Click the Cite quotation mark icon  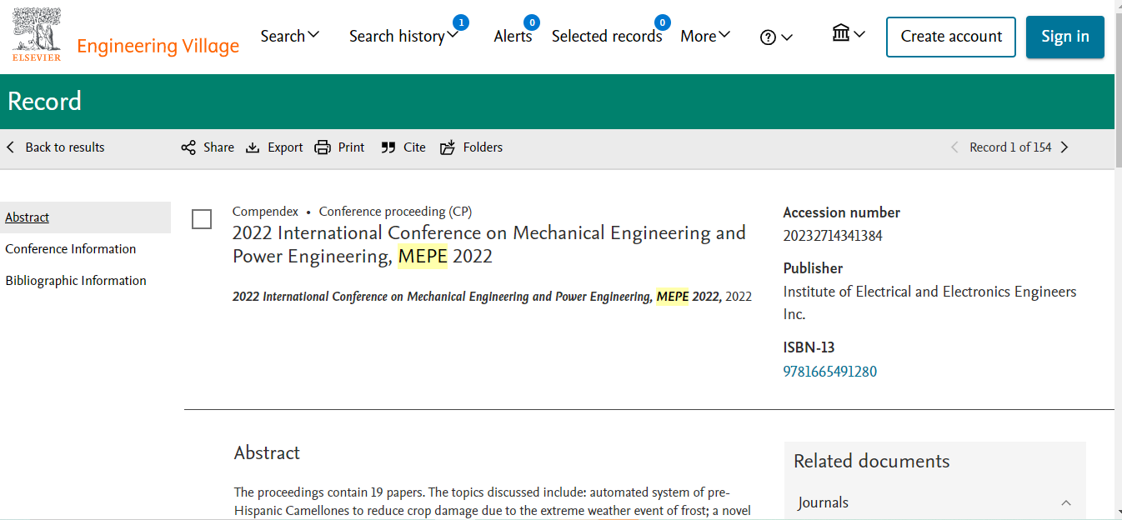(388, 147)
